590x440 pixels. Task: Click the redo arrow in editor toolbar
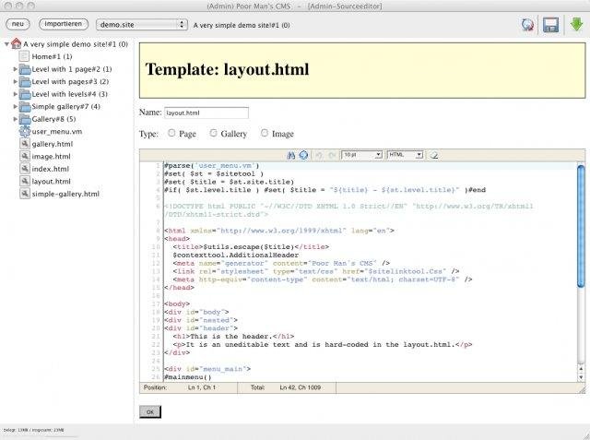coord(331,155)
